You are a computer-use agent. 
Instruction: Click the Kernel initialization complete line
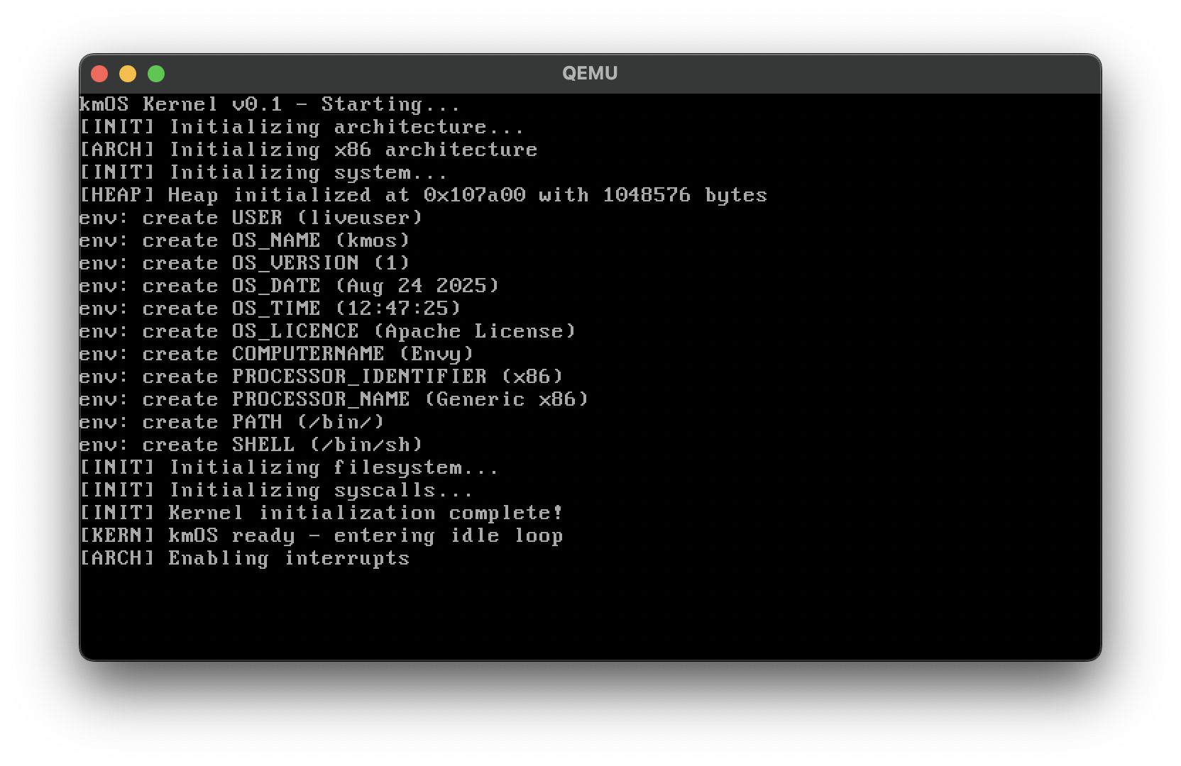(321, 513)
